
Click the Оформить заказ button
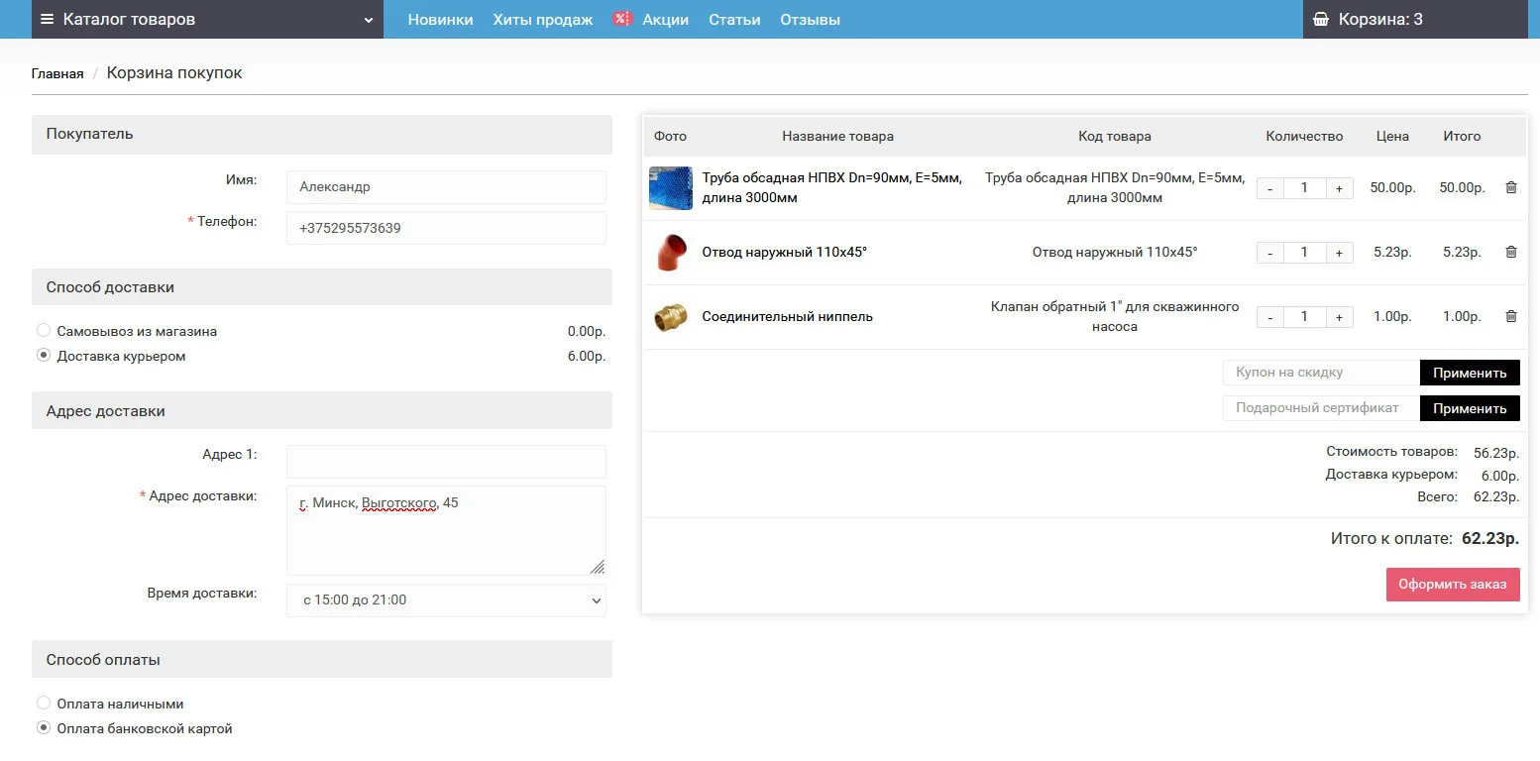coord(1453,585)
